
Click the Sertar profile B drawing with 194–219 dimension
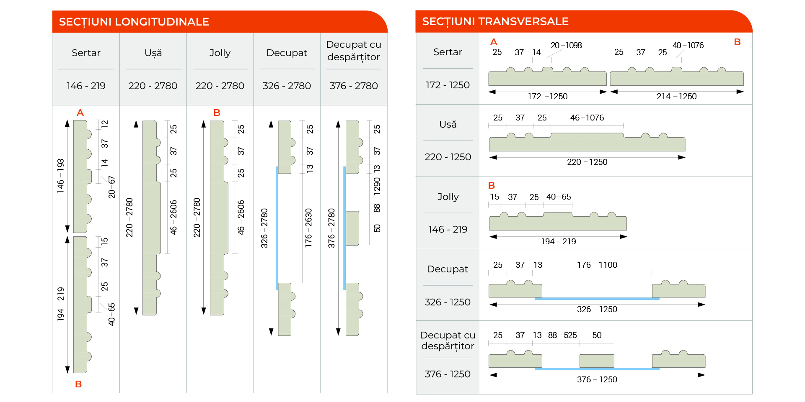[82, 305]
